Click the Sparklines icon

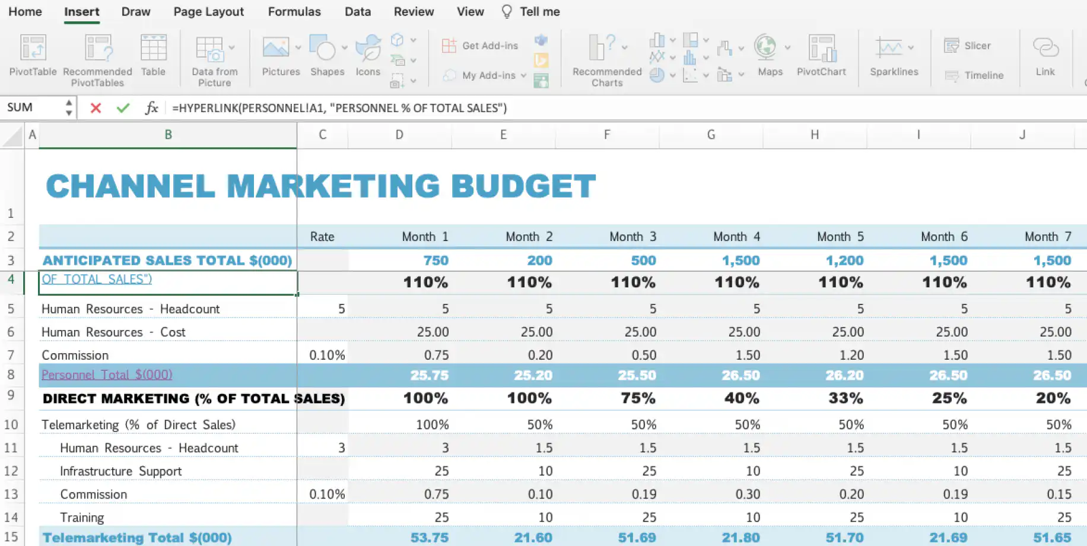point(888,47)
